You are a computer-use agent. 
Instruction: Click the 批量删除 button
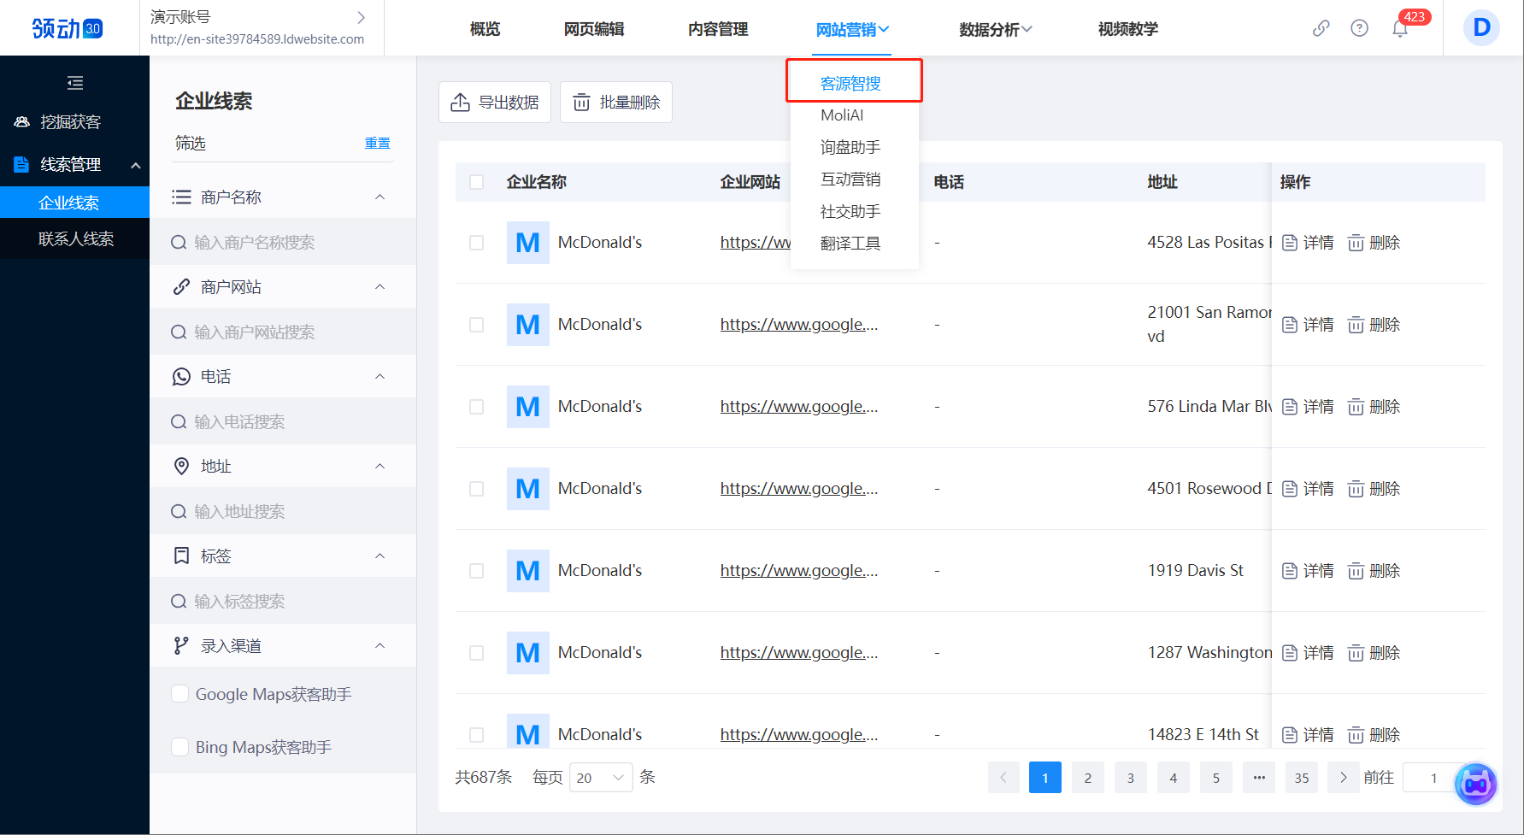coord(615,103)
